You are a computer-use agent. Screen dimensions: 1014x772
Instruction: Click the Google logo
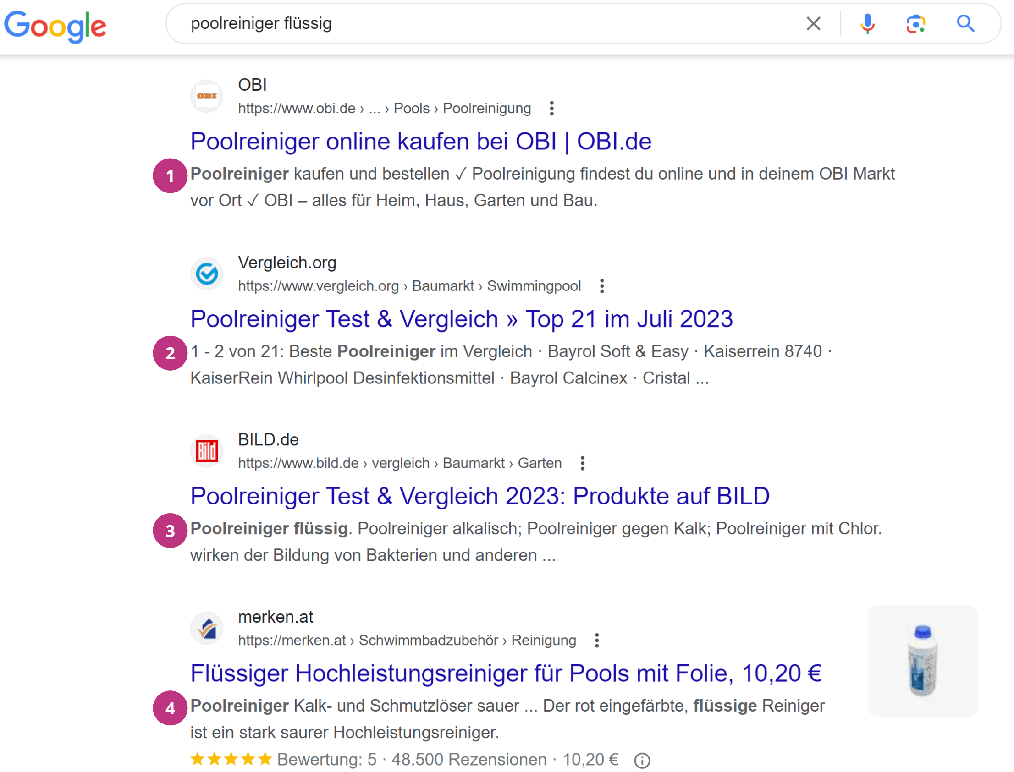[55, 26]
